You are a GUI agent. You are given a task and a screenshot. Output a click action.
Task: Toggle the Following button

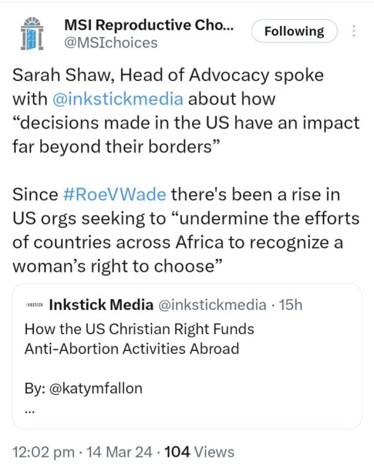pyautogui.click(x=294, y=31)
